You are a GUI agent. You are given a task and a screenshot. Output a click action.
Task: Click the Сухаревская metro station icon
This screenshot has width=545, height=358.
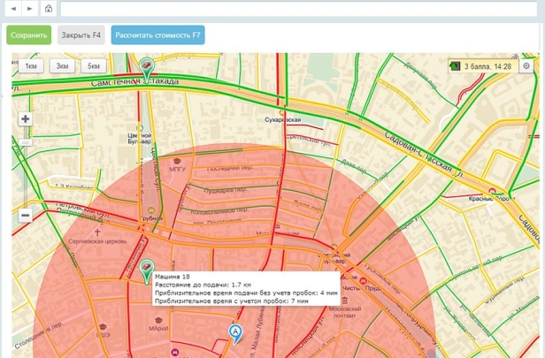282,110
